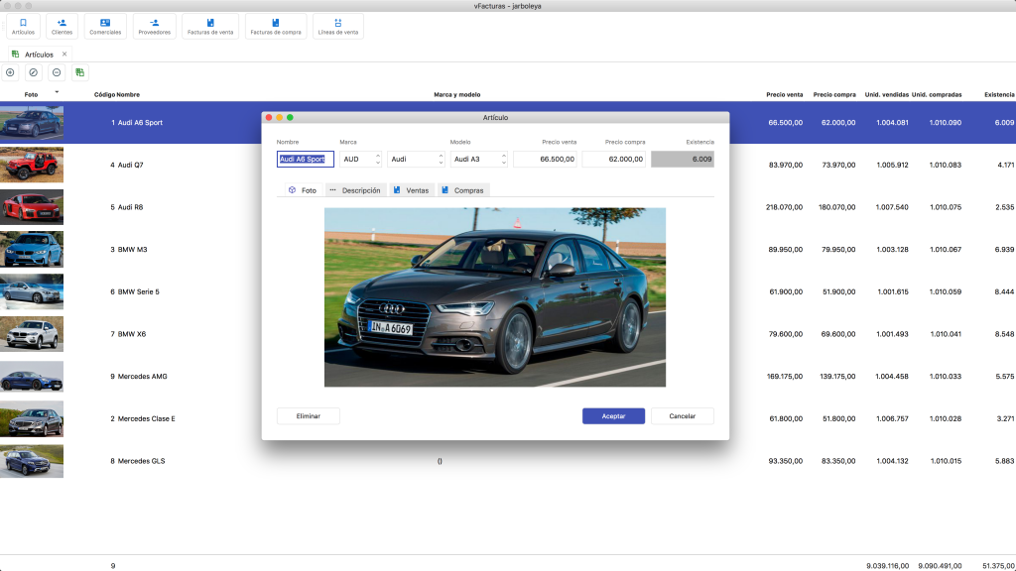
Task: Select the Mercedes GLS row name
Action: click(x=141, y=461)
